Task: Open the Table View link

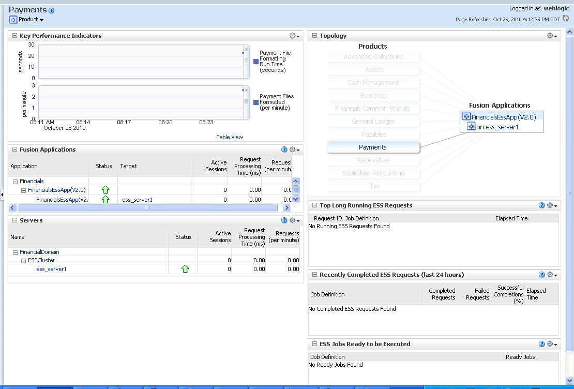Action: point(230,137)
